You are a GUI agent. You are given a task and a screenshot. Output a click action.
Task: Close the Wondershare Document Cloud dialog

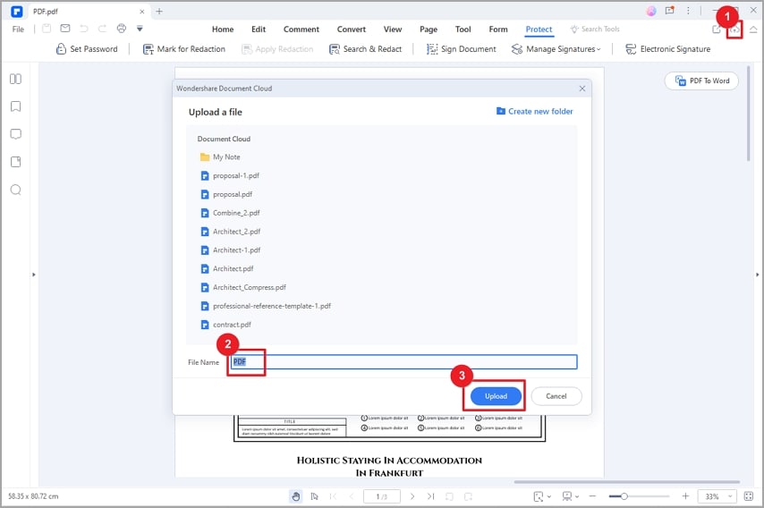click(582, 89)
